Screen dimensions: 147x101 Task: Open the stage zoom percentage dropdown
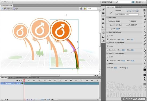pos(99,9)
